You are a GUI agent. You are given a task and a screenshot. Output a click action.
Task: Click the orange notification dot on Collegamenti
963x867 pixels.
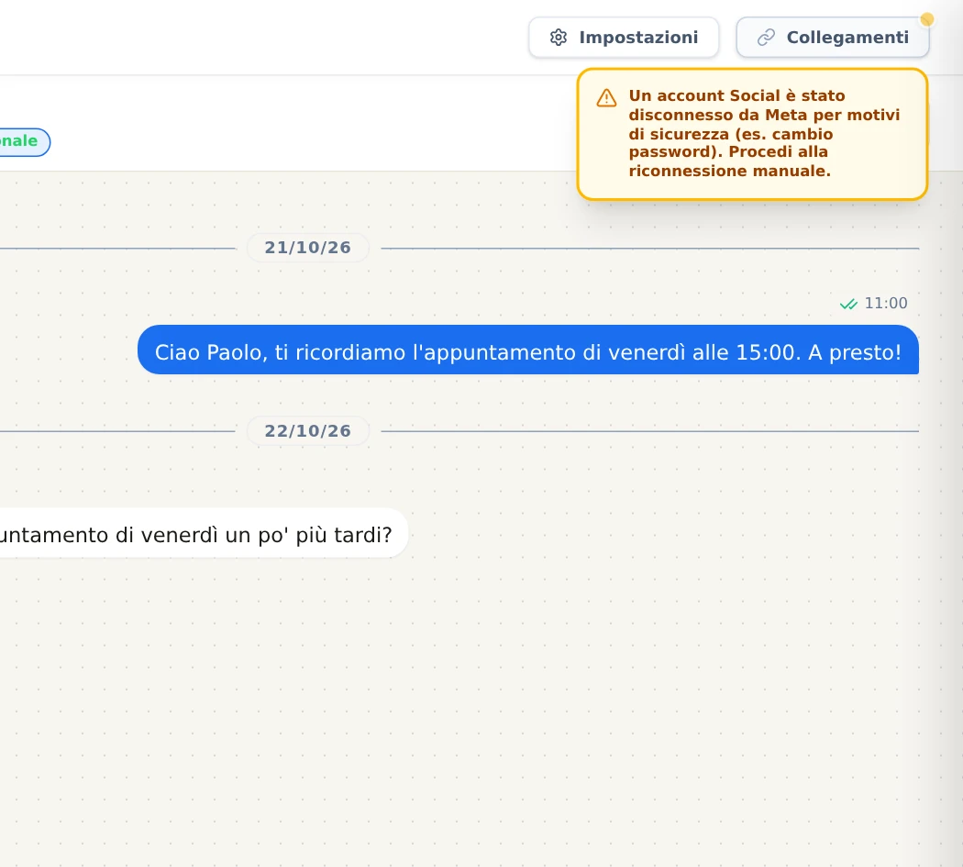926,19
